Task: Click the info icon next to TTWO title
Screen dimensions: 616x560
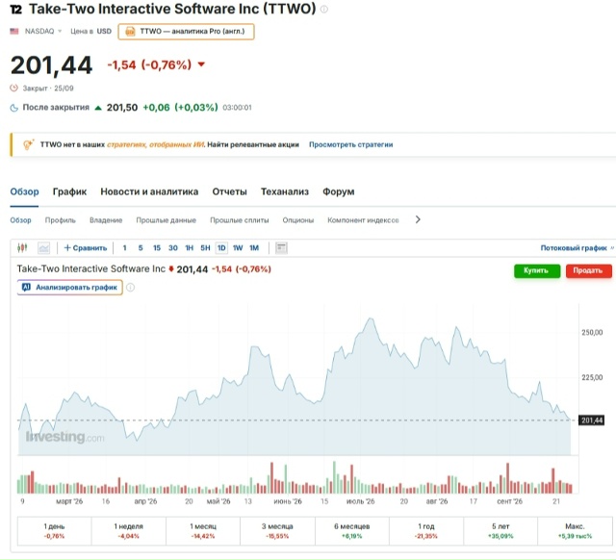Action: pos(324,9)
